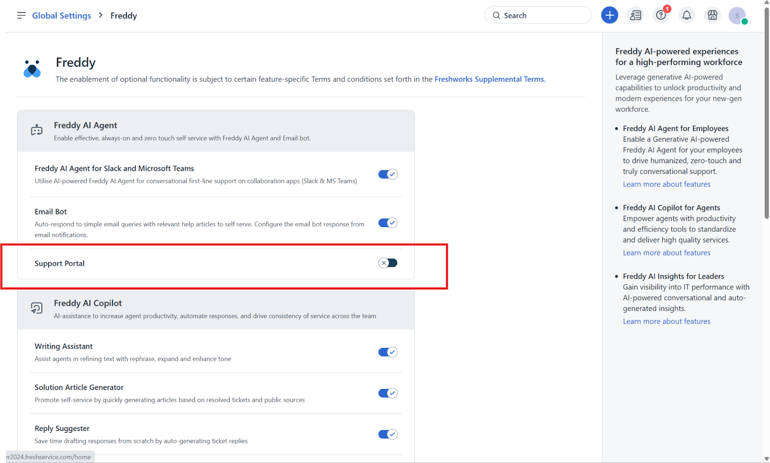Viewport: 770px width, 463px height.
Task: Click the Search input field
Action: tap(538, 15)
